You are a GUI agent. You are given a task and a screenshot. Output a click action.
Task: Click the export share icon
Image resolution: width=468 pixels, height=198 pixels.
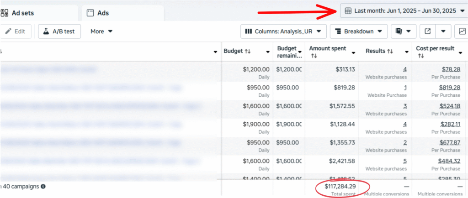pos(428,31)
